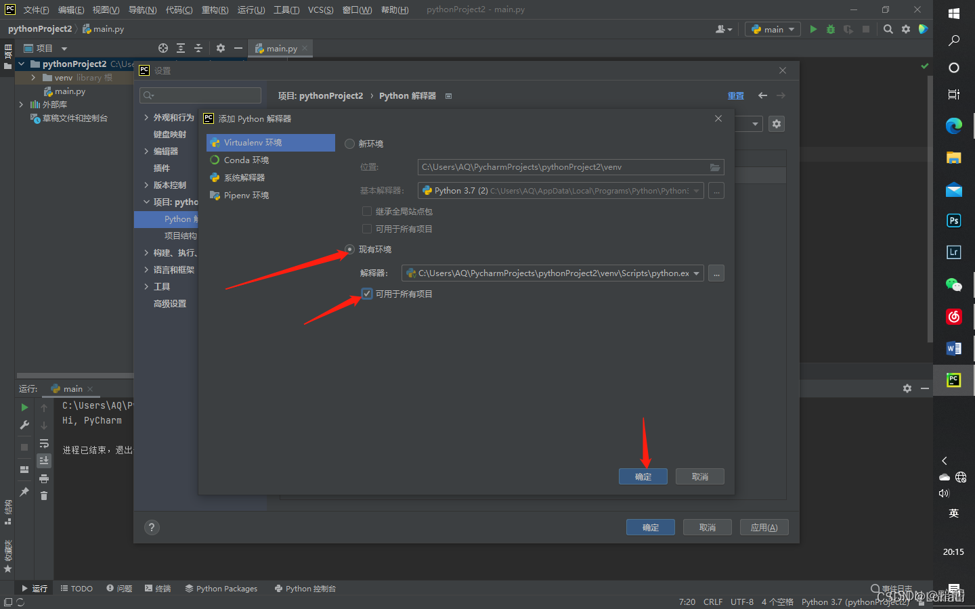
Task: Expand 工具 settings category
Action: (146, 287)
